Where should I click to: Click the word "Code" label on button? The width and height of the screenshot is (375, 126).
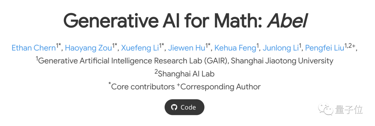click(x=188, y=107)
